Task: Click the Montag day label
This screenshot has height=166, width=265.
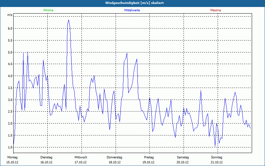Action: 12,157
